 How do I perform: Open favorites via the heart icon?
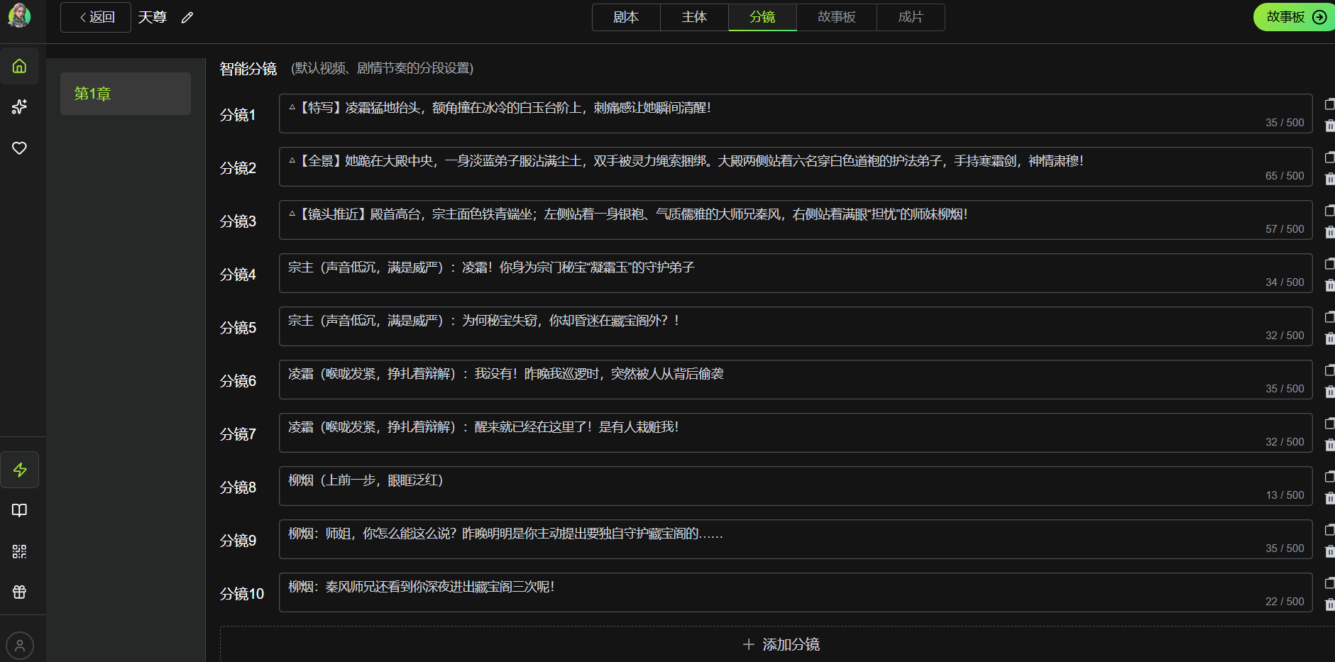tap(19, 148)
